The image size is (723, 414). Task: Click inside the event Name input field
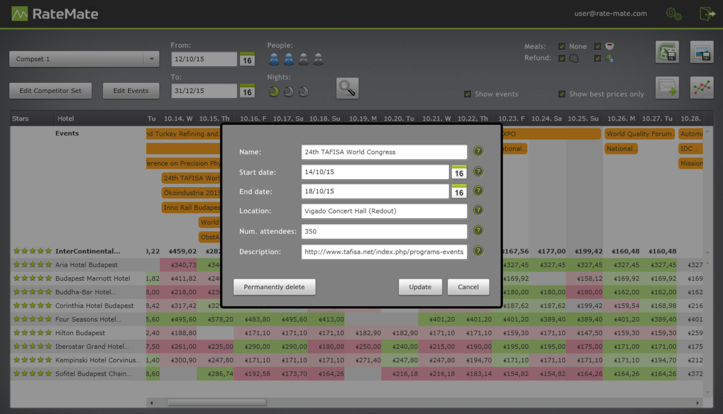point(384,152)
